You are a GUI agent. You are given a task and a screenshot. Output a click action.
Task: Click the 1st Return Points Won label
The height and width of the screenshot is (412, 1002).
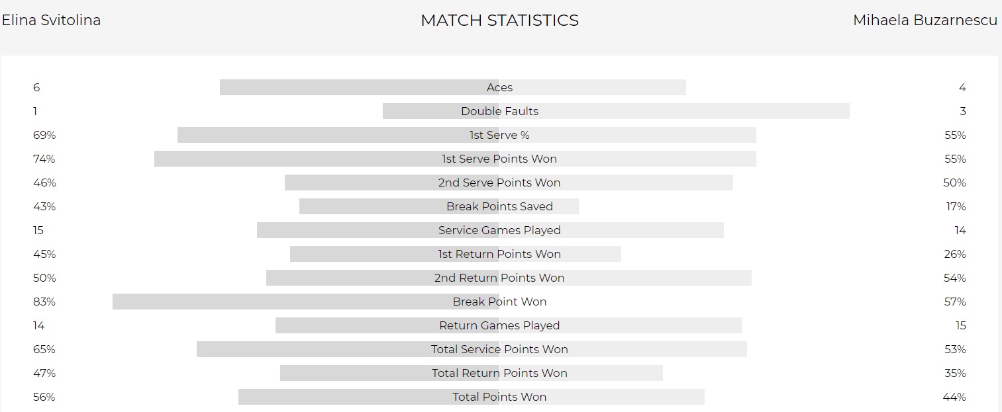tap(499, 254)
